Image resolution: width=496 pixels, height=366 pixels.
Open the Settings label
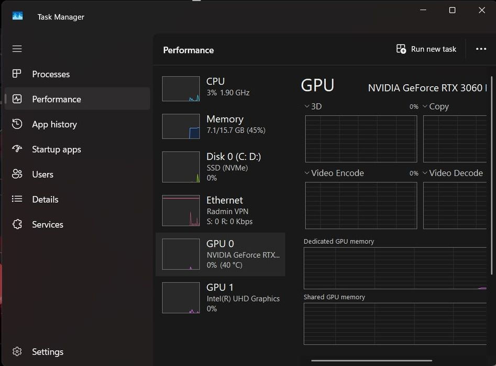pyautogui.click(x=48, y=352)
